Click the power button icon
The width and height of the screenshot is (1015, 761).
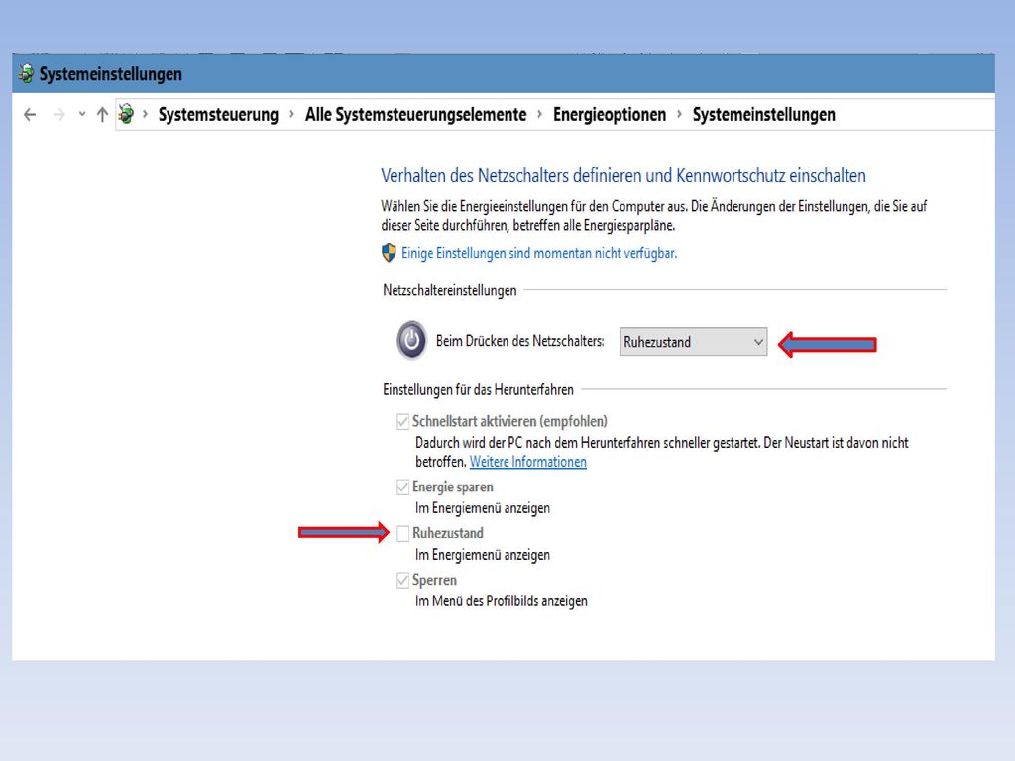(x=411, y=340)
